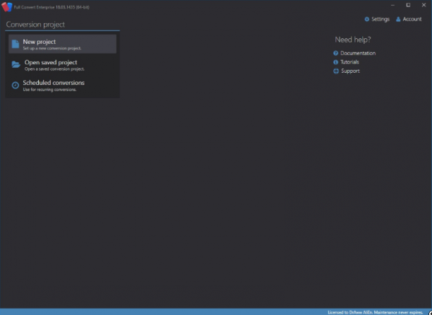Click the Support lifebuoy icon
The image size is (432, 315).
click(x=336, y=71)
